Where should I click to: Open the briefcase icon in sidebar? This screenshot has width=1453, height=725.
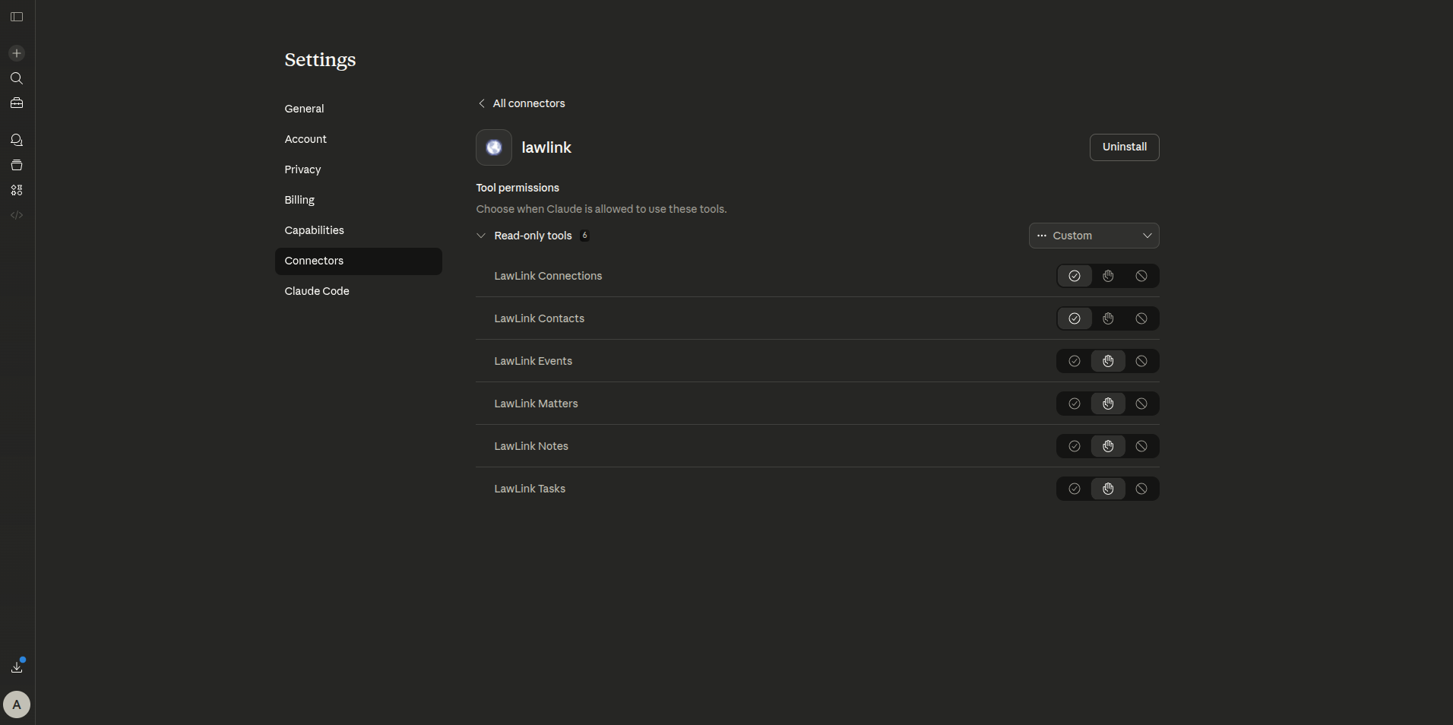pos(17,103)
